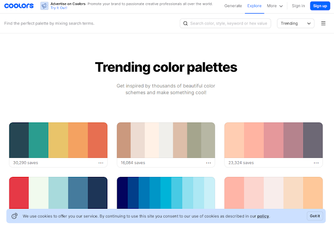The height and width of the screenshot is (225, 334).
Task: Open the hamburger menu icon
Action: (323, 24)
